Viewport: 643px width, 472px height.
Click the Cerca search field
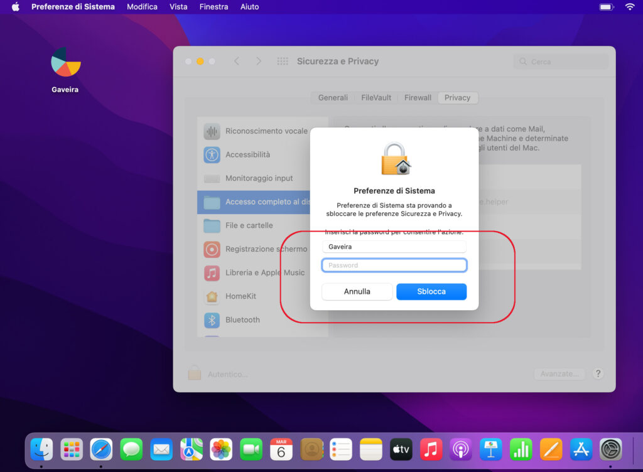point(561,62)
